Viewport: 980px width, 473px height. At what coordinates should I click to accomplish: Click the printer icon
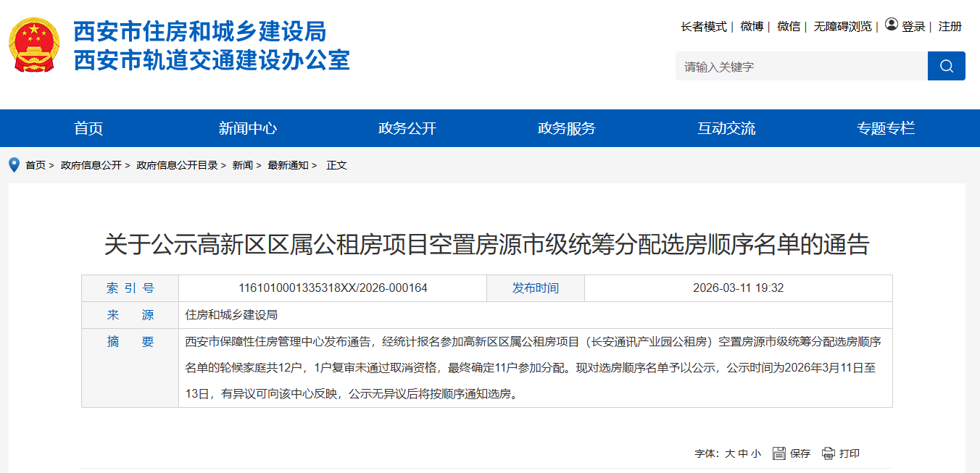click(x=829, y=453)
